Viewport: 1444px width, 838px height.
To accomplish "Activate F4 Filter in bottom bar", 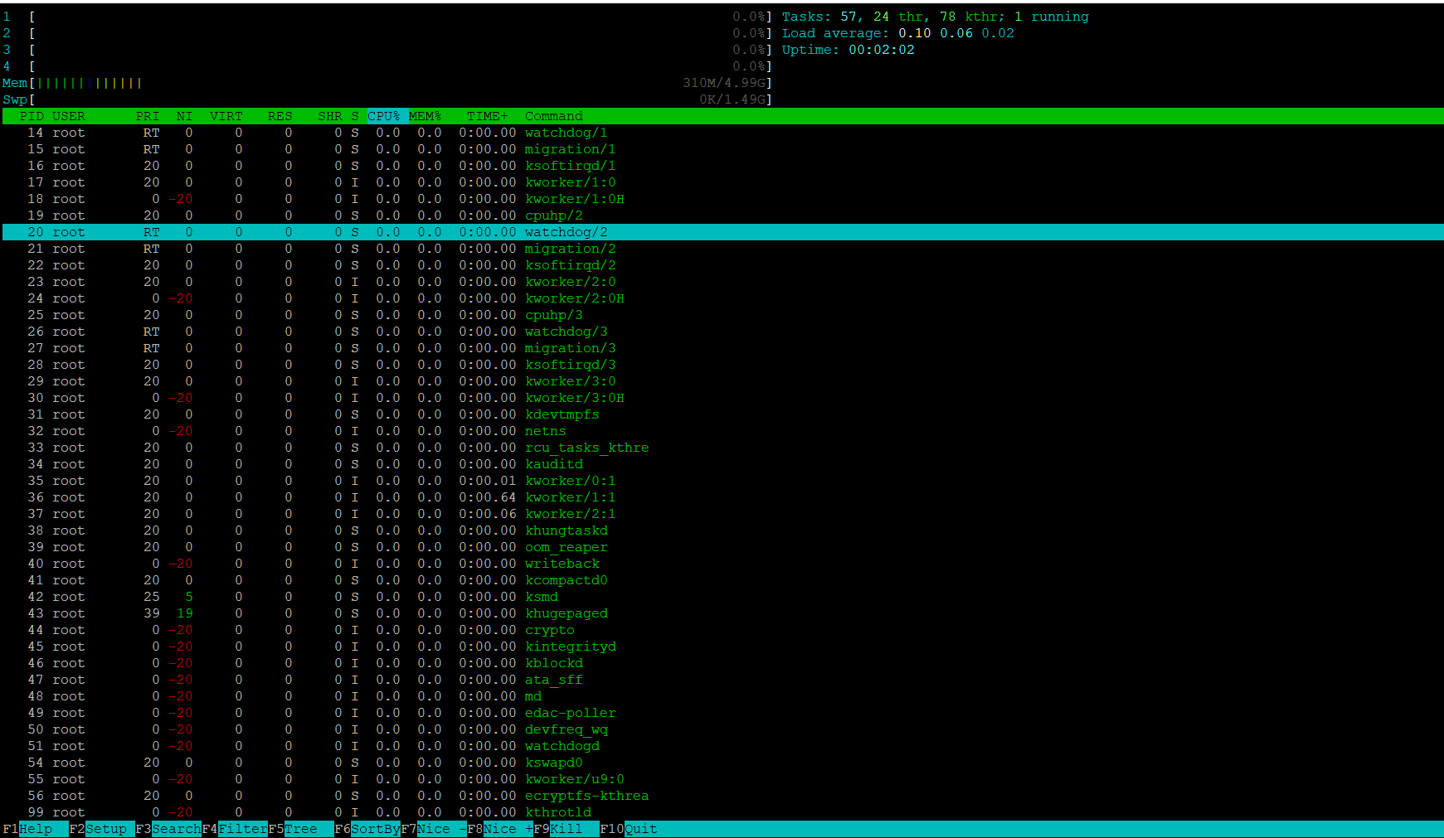I will [x=234, y=829].
